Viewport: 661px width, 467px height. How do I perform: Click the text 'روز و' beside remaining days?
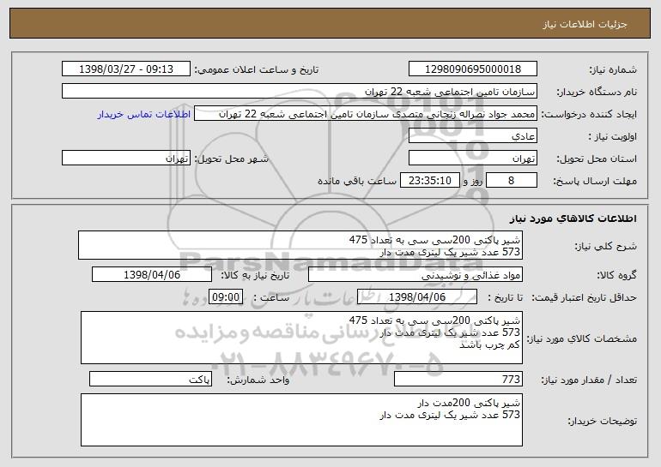coord(472,181)
